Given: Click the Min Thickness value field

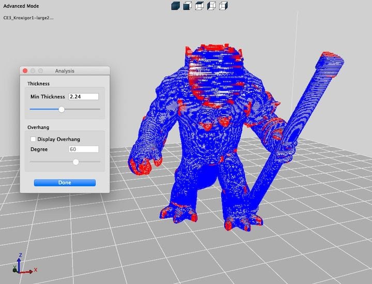Looking at the screenshot, I should 83,97.
